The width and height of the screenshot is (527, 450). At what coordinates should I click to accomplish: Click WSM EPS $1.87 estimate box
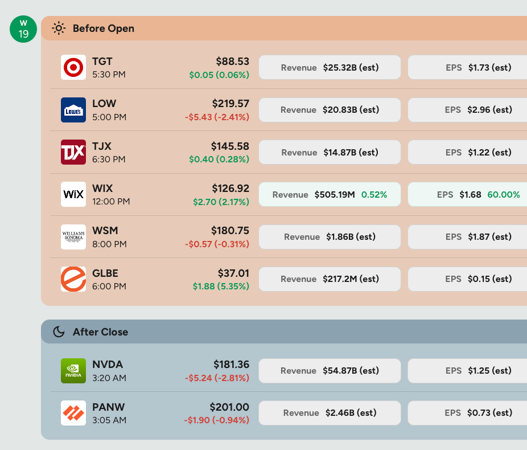[467, 237]
